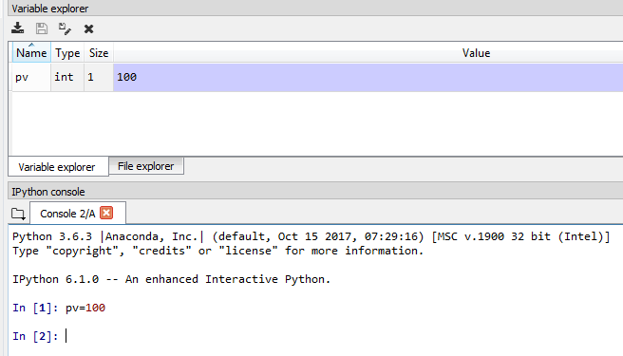Click the value 100 cell
The width and height of the screenshot is (623, 356).
pyautogui.click(x=368, y=77)
